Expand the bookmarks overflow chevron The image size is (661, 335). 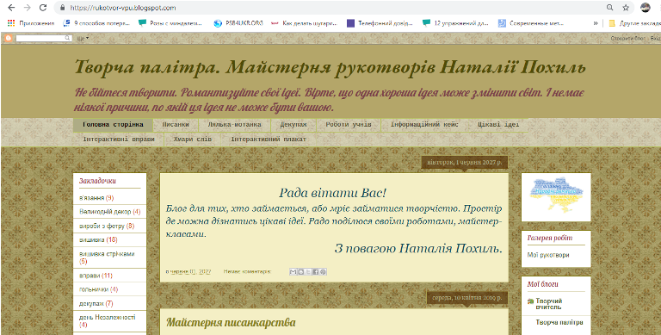[x=596, y=23]
